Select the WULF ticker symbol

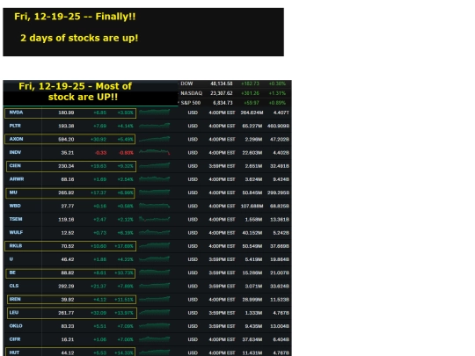(16, 232)
